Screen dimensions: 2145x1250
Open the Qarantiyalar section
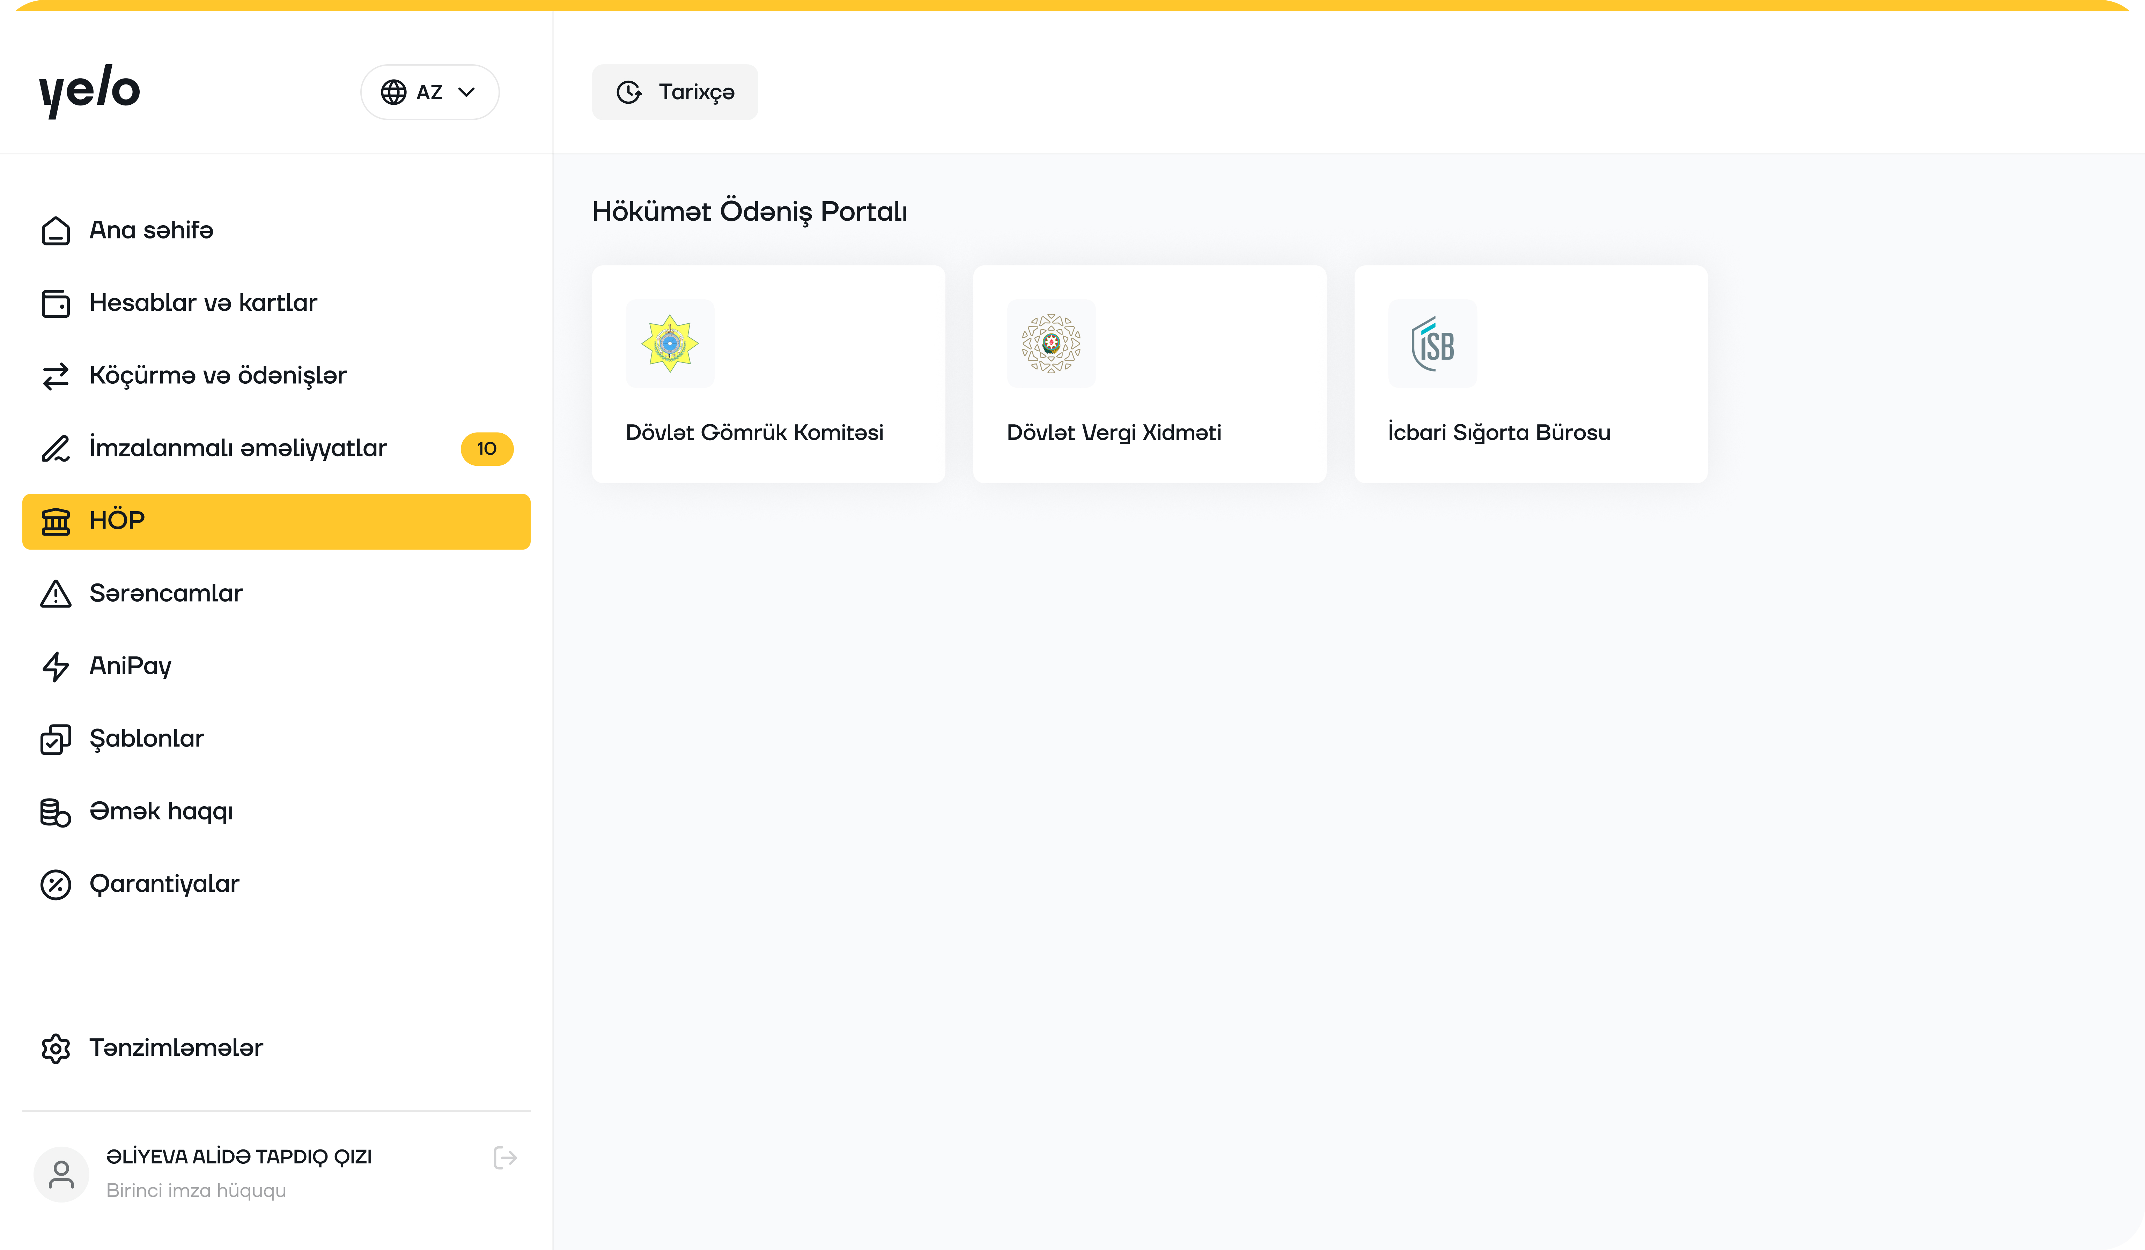[x=276, y=885]
